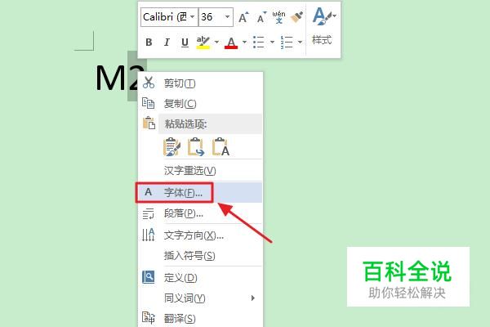The height and width of the screenshot is (327, 490).
Task: Select the Format Painter brush
Action: (x=296, y=17)
